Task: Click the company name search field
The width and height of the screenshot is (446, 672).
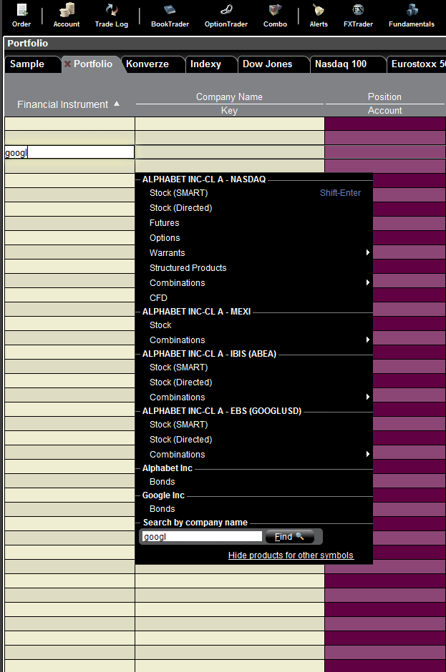Action: click(x=202, y=537)
